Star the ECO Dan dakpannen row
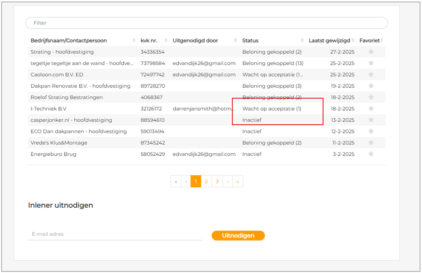 point(371,132)
